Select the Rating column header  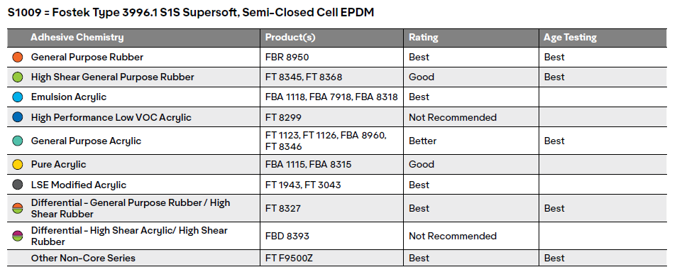(424, 38)
